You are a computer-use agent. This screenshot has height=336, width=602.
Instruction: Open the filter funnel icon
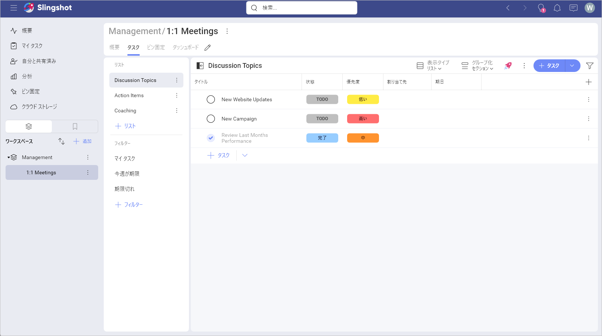coord(590,66)
